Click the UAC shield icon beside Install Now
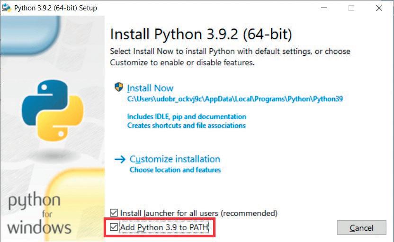 pyautogui.click(x=119, y=87)
